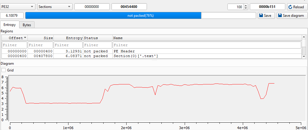Click the Entropy column header

[68, 38]
